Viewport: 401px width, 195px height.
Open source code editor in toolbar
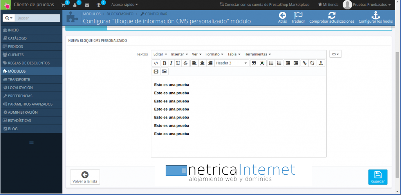[x=156, y=63]
